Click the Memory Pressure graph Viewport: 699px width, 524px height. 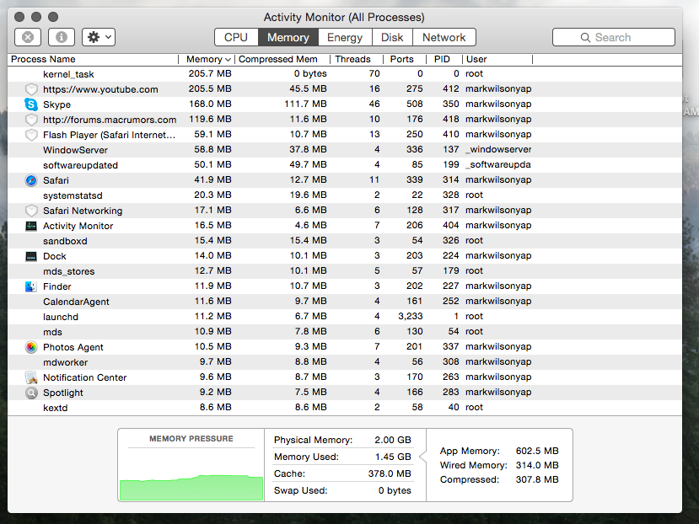pos(191,488)
